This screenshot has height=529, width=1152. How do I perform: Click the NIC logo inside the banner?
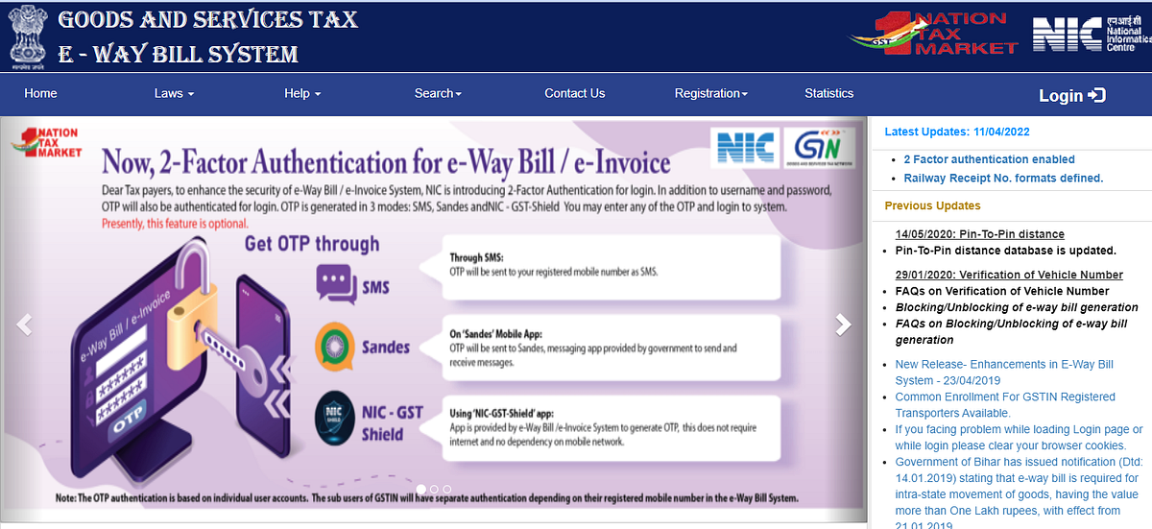tap(744, 149)
